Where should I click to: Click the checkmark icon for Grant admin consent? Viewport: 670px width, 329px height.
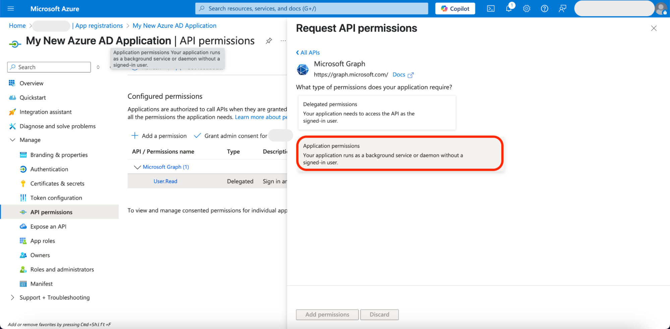[197, 136]
